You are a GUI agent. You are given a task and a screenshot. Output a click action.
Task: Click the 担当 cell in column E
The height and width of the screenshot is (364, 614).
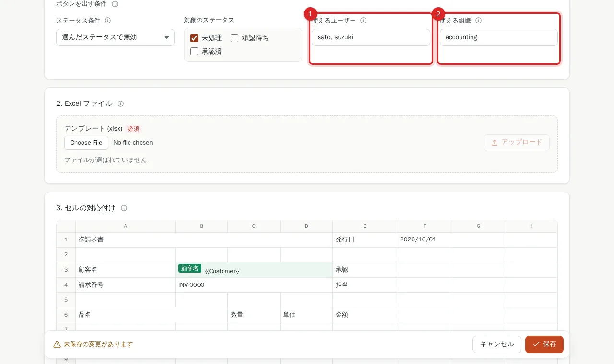coord(365,285)
